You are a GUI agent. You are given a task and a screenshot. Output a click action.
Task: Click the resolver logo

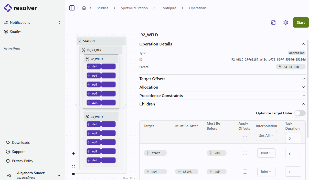(x=20, y=8)
